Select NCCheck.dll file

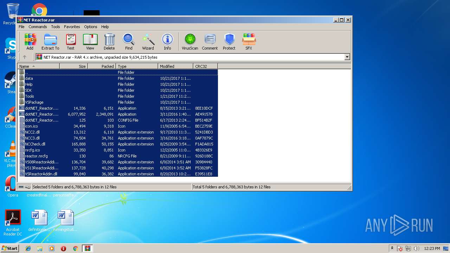pyautogui.click(x=118, y=144)
